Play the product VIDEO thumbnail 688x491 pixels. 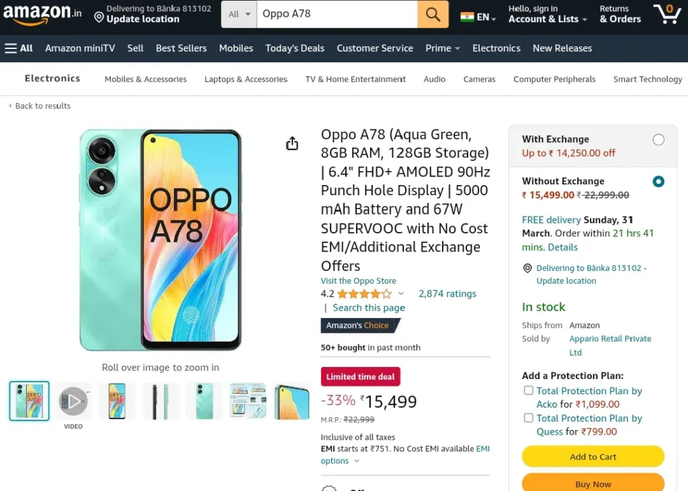73,401
